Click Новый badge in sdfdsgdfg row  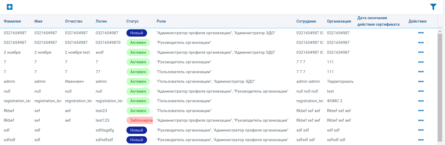pos(137,130)
